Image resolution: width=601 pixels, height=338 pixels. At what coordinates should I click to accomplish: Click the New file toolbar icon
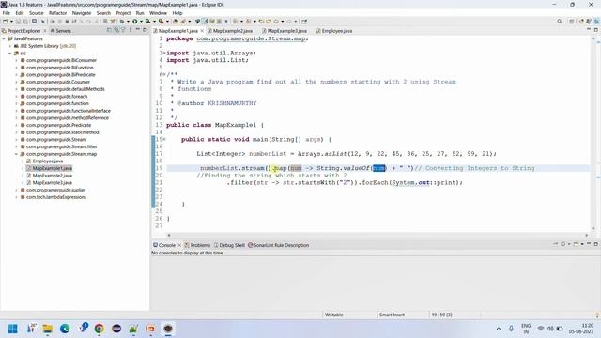pos(6,22)
